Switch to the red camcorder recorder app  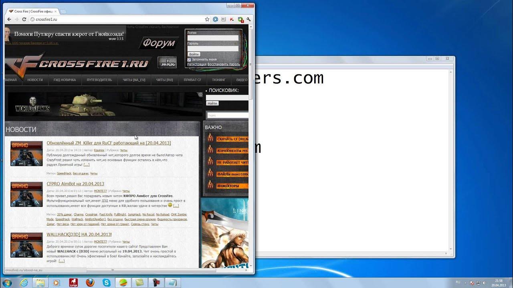coord(156,283)
